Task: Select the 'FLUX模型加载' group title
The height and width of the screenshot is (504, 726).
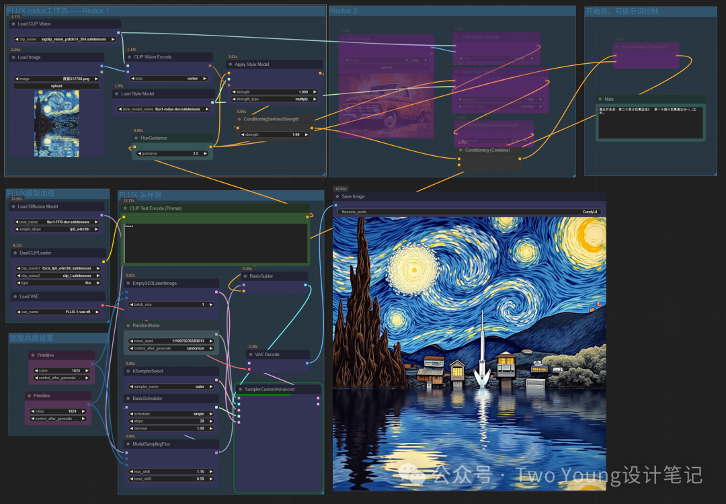Action: [x=30, y=194]
